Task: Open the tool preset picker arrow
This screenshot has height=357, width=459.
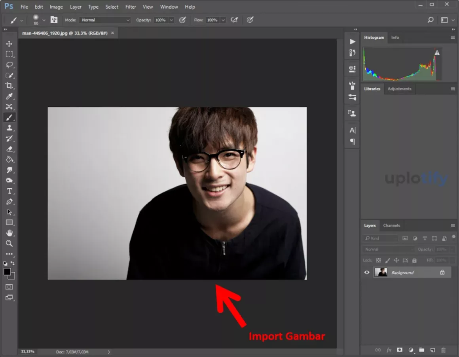Action: pyautogui.click(x=21, y=21)
